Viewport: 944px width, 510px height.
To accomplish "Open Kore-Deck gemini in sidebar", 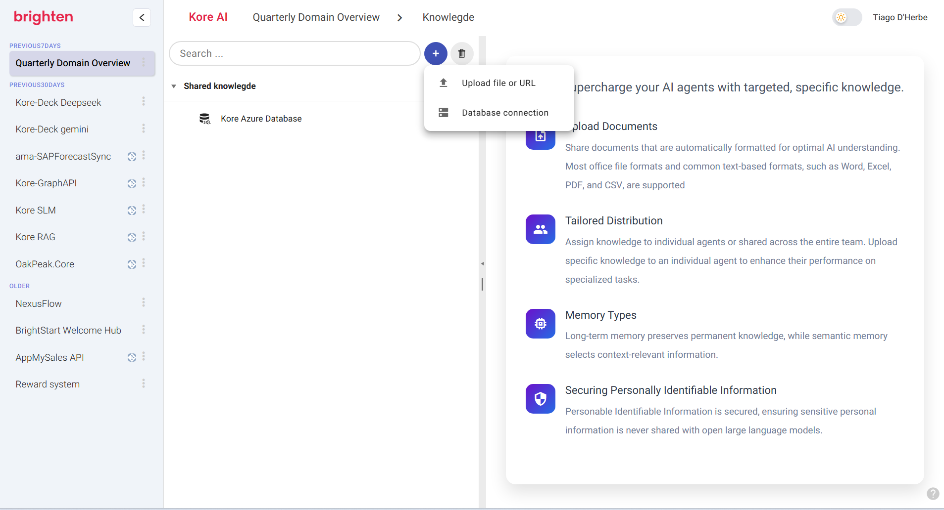I will pyautogui.click(x=52, y=129).
